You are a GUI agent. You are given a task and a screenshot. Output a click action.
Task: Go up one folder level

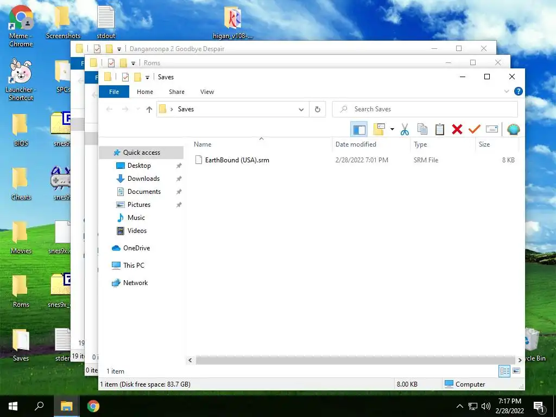click(149, 109)
